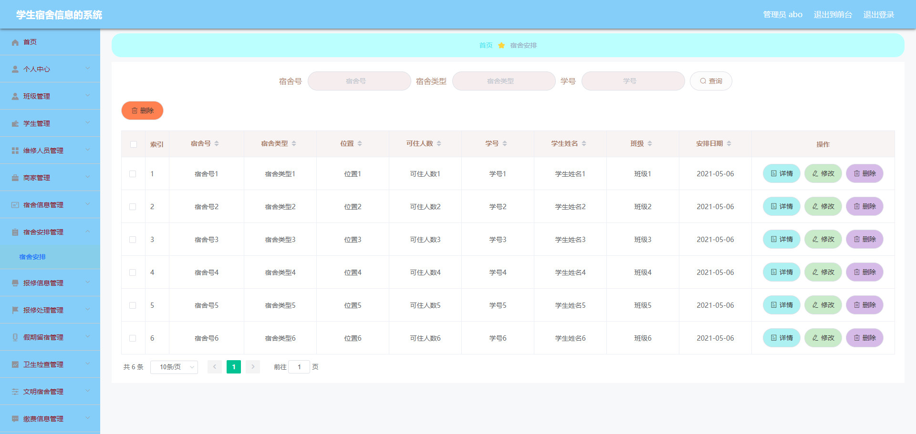The width and height of the screenshot is (916, 434).
Task: Click the icon beside 假期留宿管理
Action: point(15,337)
